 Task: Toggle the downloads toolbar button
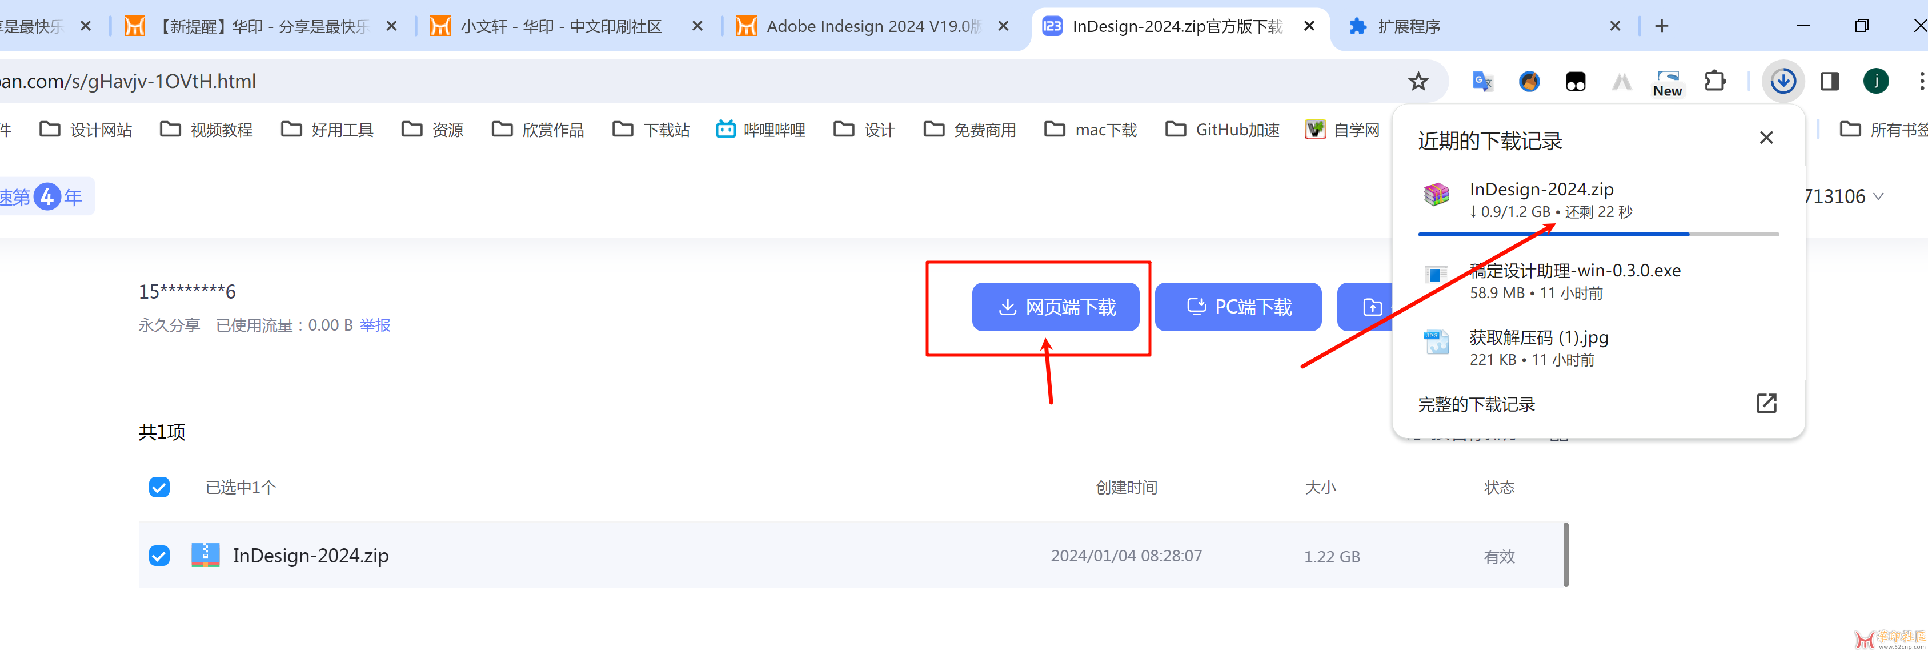(x=1783, y=81)
